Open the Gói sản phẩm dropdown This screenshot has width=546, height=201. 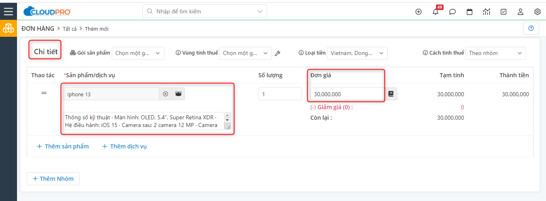pos(138,53)
